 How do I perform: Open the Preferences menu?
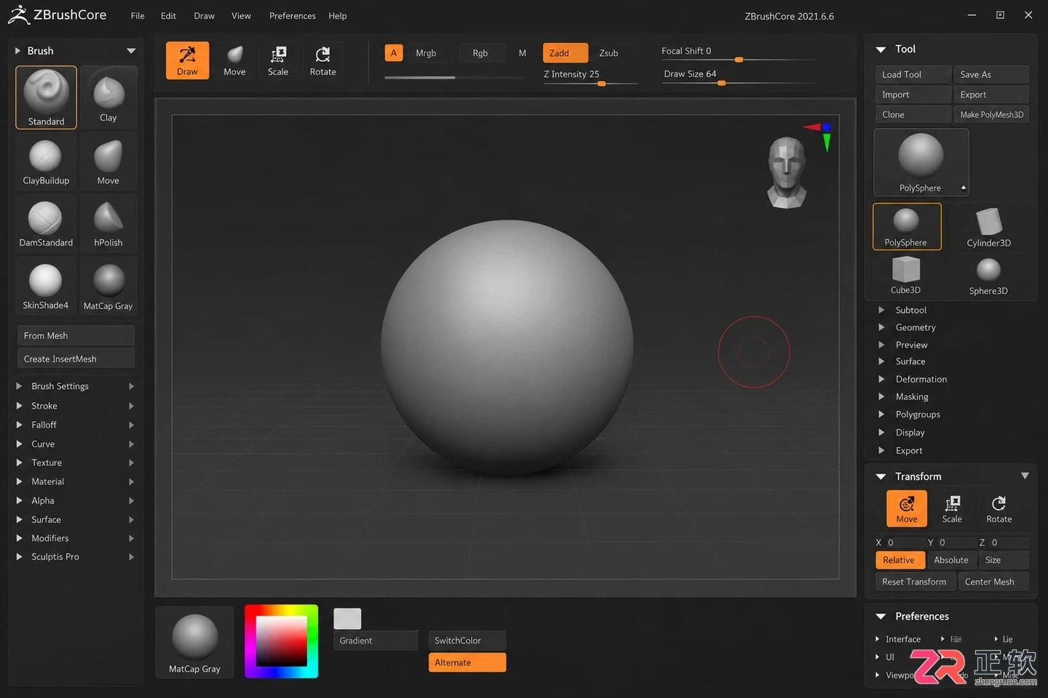point(292,15)
